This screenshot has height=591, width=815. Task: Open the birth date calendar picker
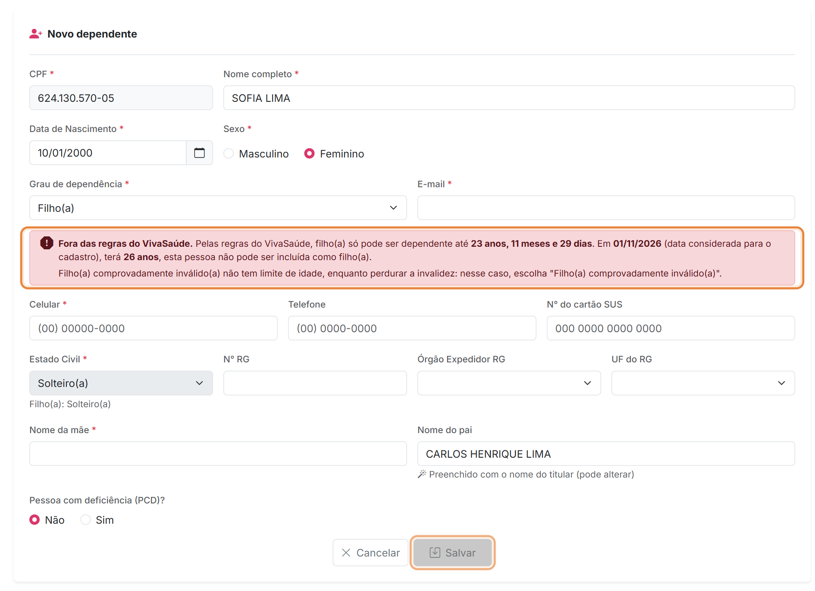(x=199, y=153)
